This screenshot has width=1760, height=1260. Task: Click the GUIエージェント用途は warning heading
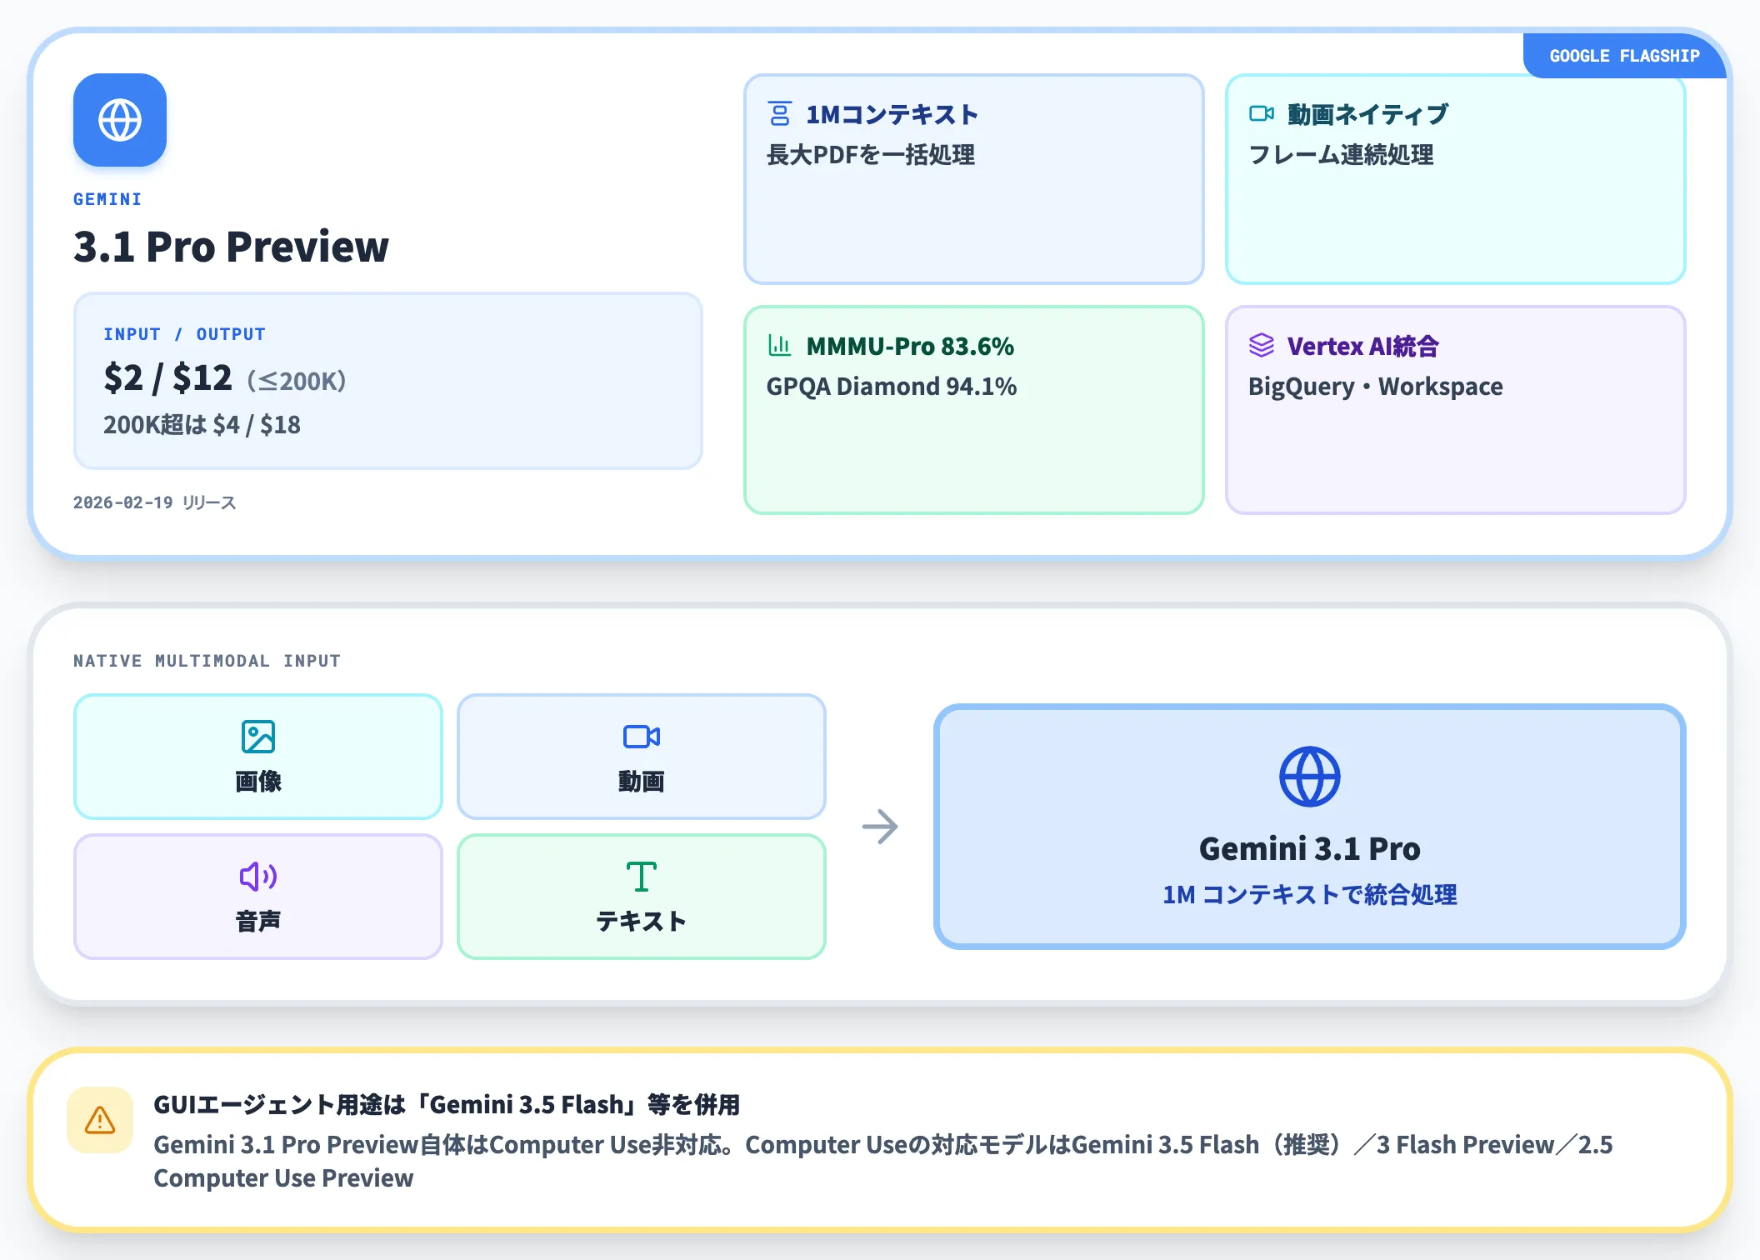coord(447,1105)
